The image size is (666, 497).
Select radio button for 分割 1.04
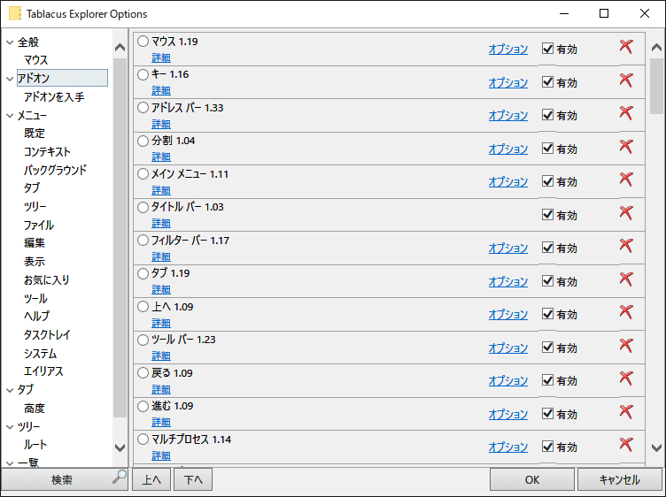coord(143,141)
